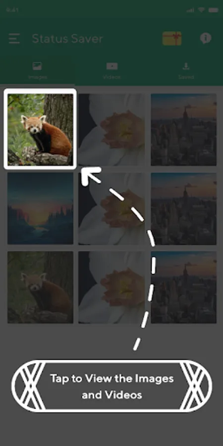Open the third-row red panda thumbnail

[40, 287]
